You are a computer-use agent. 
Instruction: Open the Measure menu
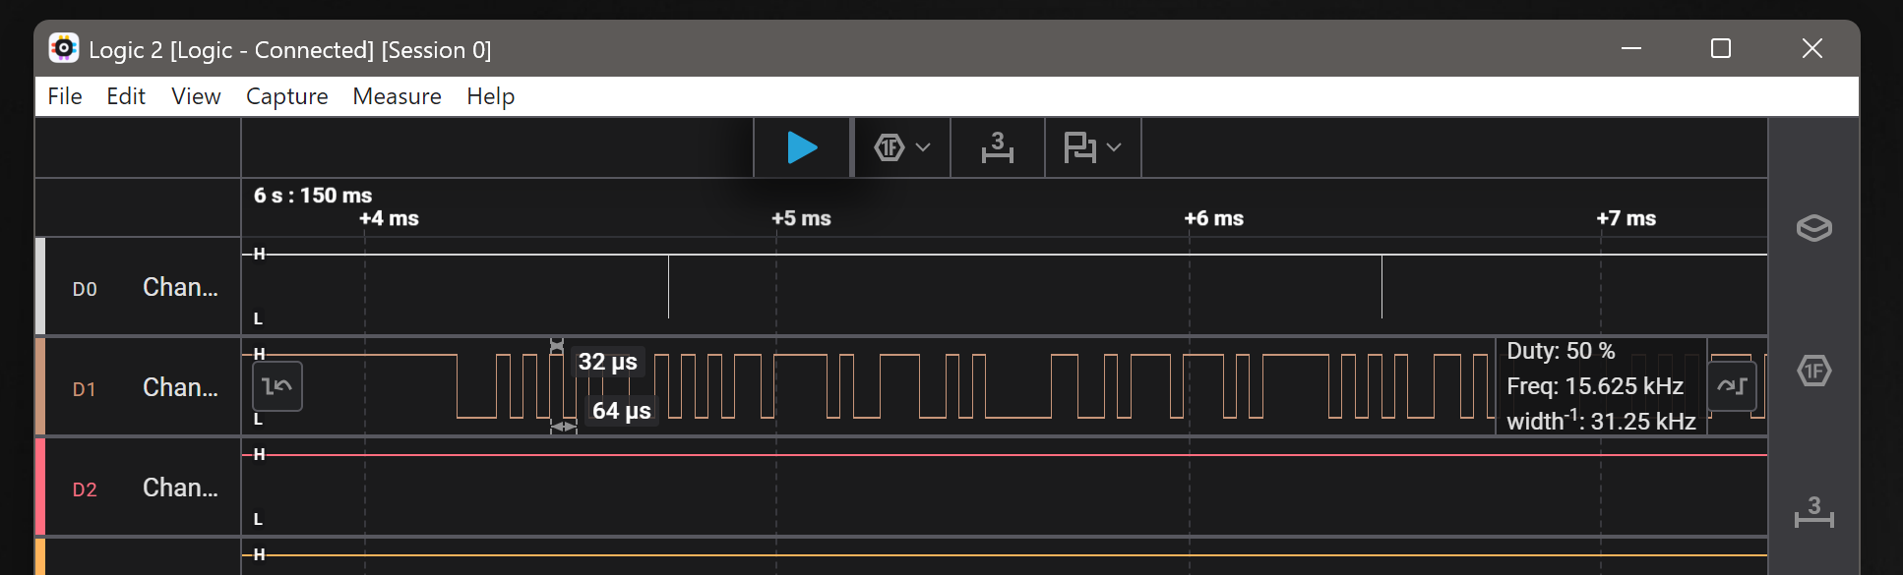(x=397, y=96)
